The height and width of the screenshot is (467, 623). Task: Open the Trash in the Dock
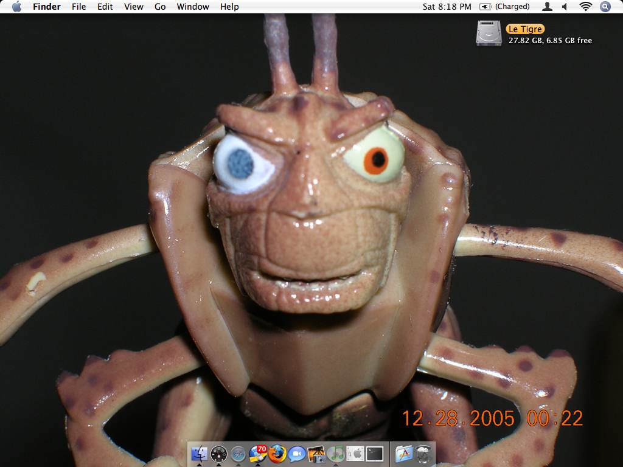click(423, 454)
